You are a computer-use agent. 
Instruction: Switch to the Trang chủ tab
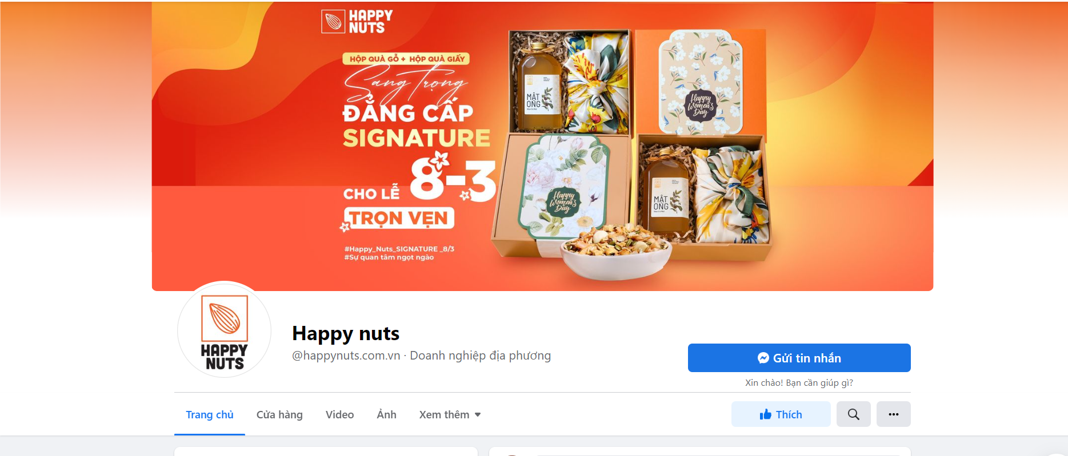tap(210, 415)
